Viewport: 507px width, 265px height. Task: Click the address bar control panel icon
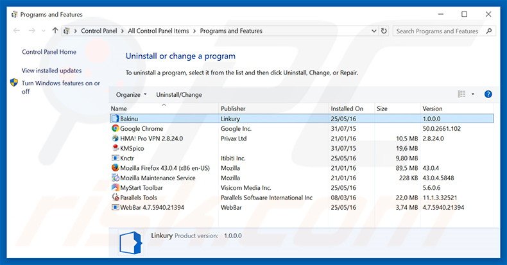(x=67, y=31)
